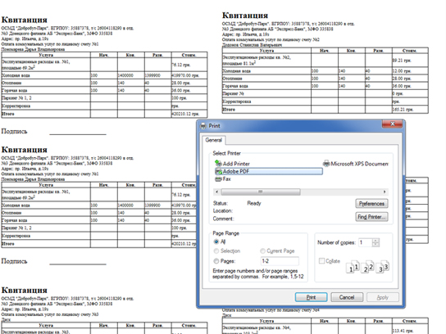
Task: Click the Pages range input field
Action: point(280,261)
